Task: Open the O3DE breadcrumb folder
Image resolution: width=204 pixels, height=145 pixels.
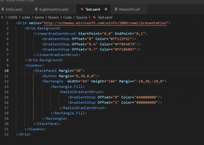Action: coord(13,17)
